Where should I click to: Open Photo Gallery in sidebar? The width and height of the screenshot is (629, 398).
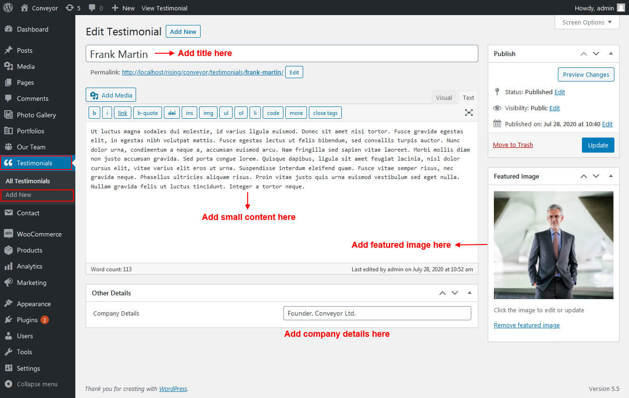coord(36,115)
